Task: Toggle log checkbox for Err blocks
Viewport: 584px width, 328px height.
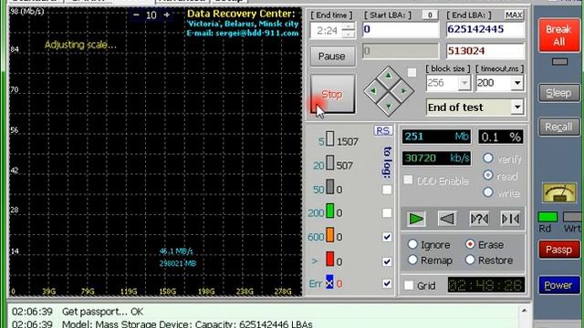Action: click(x=387, y=283)
